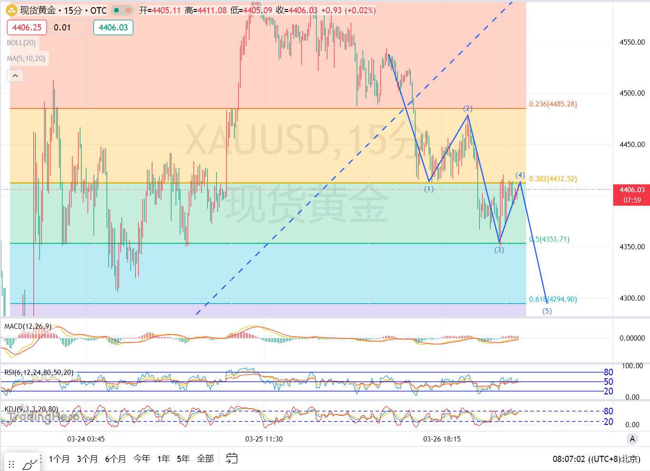Select the (5) Elliott wave label
This screenshot has width=650, height=471.
click(547, 311)
